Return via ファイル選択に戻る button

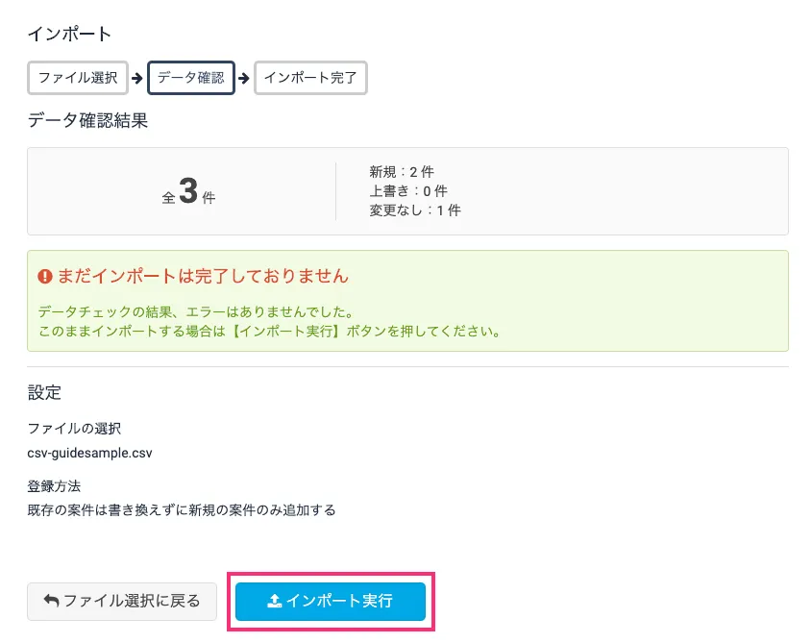tap(123, 601)
